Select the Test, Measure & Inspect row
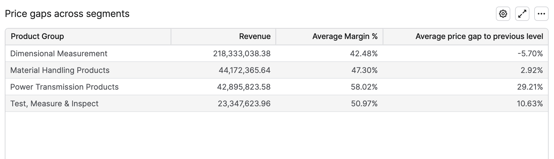Image resolution: width=554 pixels, height=159 pixels. [x=54, y=104]
